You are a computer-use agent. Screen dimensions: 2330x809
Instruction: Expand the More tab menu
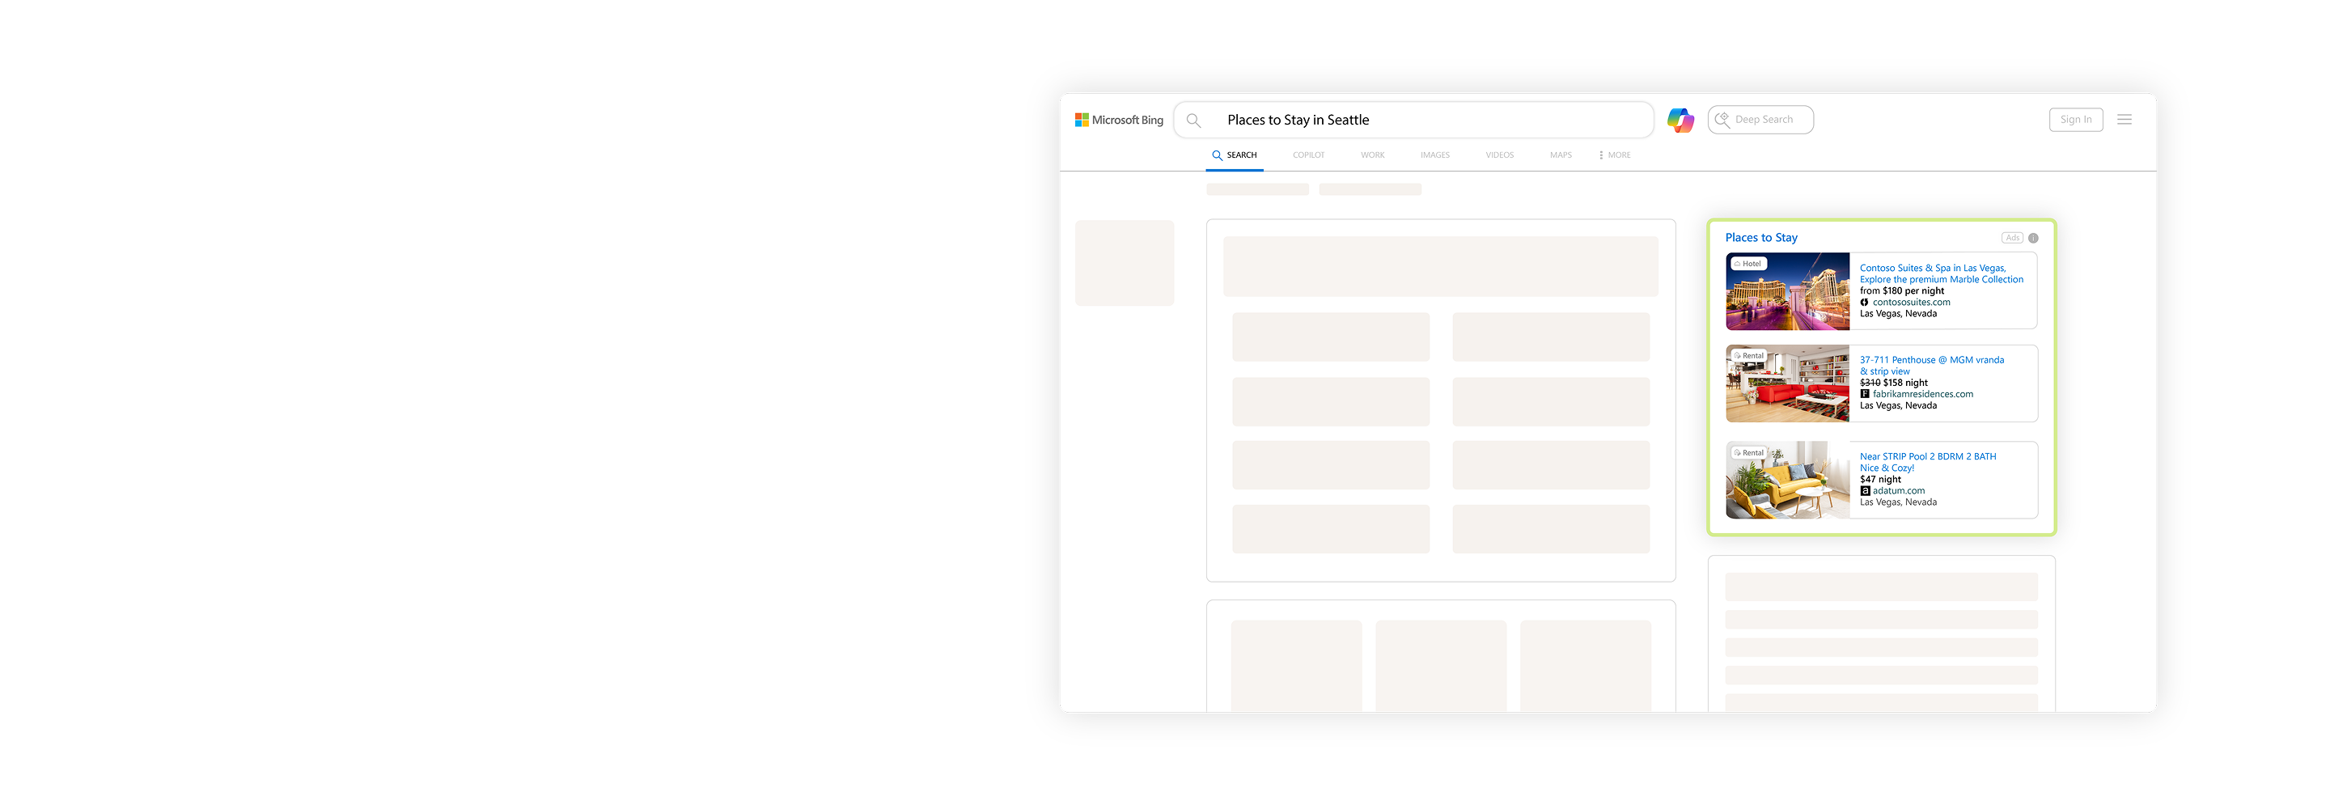[x=1615, y=155]
